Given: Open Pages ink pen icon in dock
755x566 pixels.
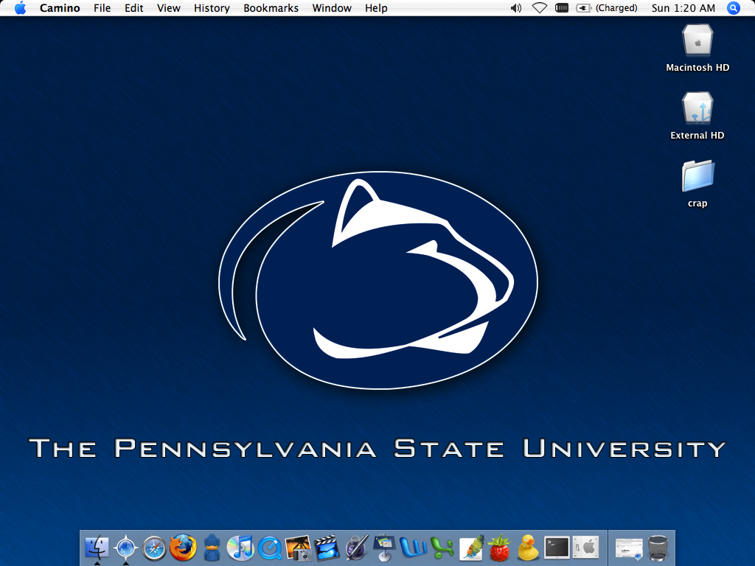Looking at the screenshot, I should coord(356,548).
